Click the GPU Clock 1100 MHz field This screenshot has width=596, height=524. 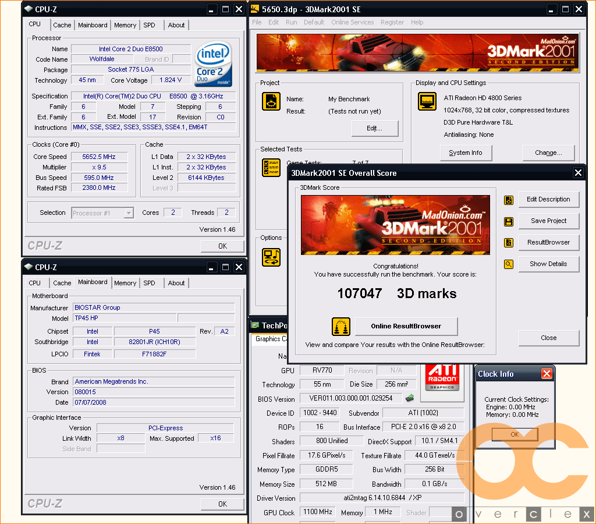tap(317, 512)
